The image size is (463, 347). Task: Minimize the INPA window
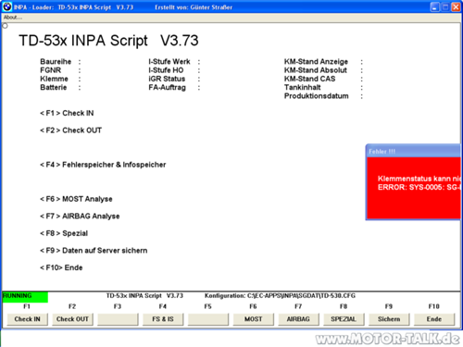point(434,6)
